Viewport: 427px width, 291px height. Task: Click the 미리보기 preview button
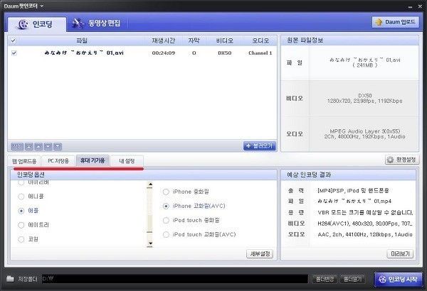click(x=400, y=254)
